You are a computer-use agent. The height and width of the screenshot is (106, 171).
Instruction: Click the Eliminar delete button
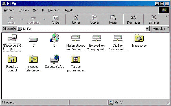tap(154, 19)
